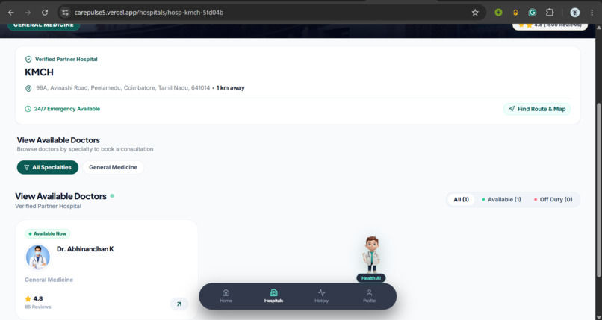Open Find Route & Map
Screen dimensions: 602x320
click(x=537, y=109)
